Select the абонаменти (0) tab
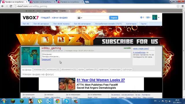The height and width of the screenshot is (104, 185). 69,70
